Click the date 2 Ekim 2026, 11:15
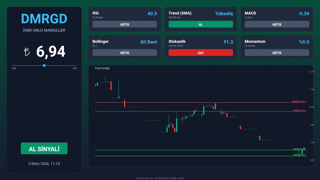 coord(44,164)
